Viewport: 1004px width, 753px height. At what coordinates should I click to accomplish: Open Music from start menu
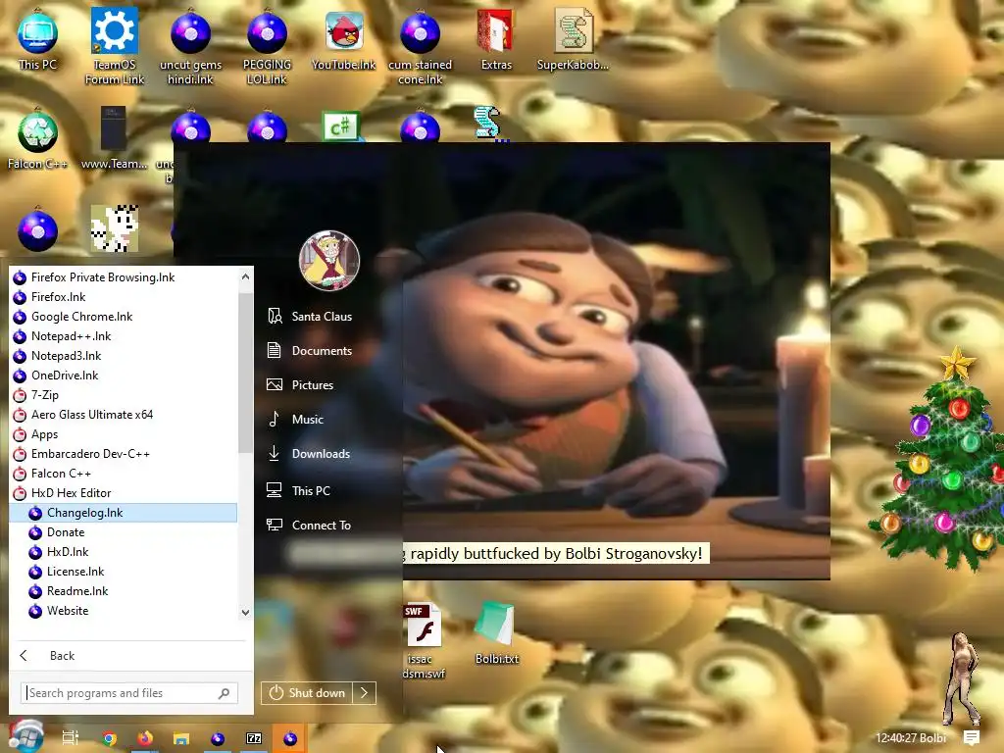coord(296,420)
